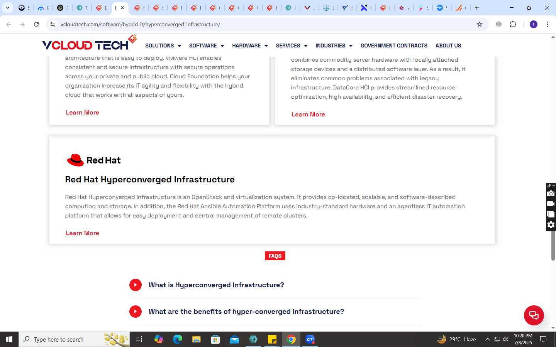Open the gallery icon on floating toolbar
This screenshot has width=556, height=347.
coord(551,214)
